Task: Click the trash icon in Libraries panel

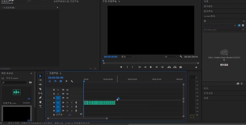Action: (x=242, y=84)
